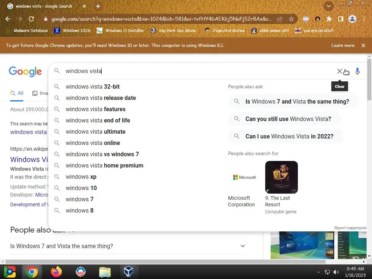Bookmark this page with the star icon

click(x=291, y=19)
